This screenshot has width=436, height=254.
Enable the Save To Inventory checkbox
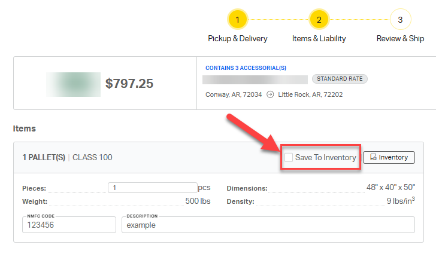[289, 158]
